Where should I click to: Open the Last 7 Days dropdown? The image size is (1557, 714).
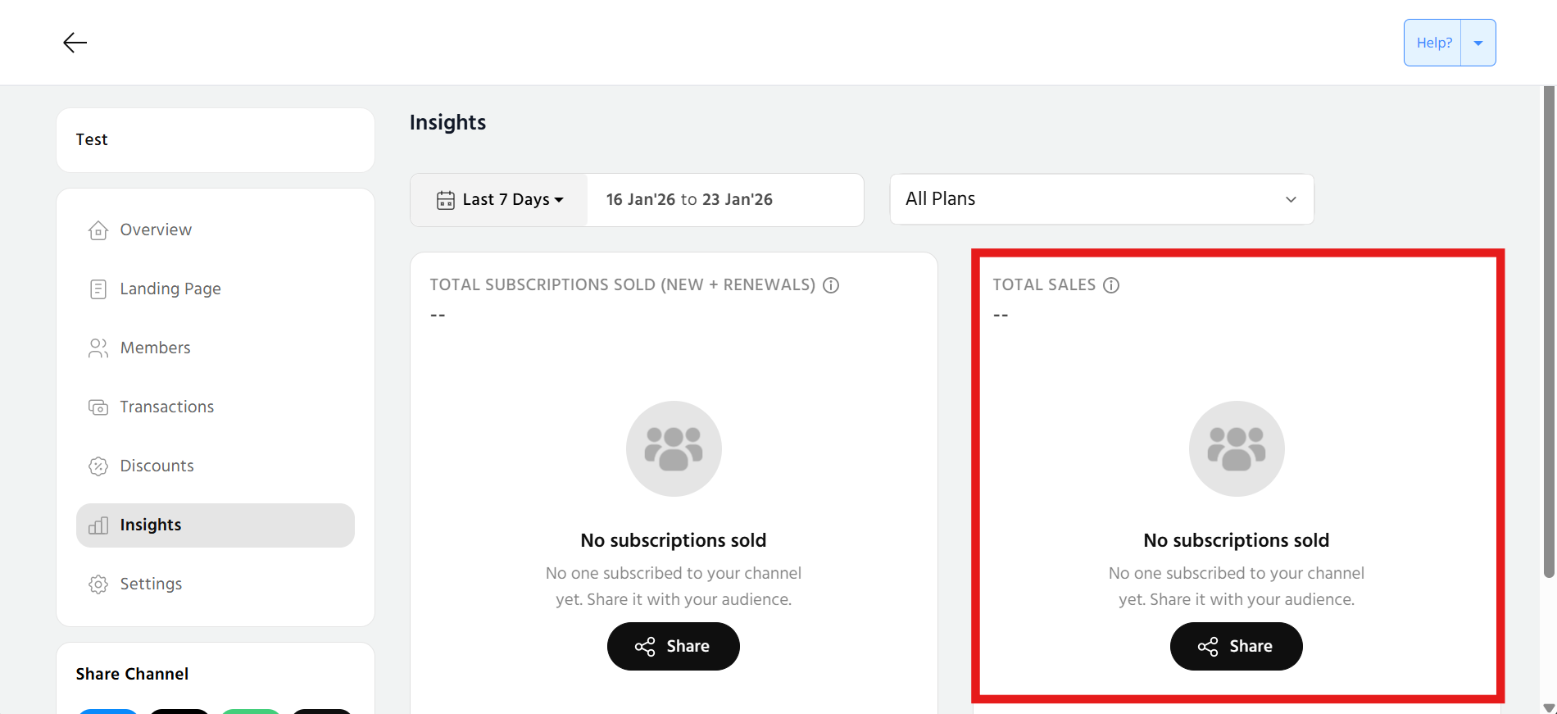coord(500,200)
